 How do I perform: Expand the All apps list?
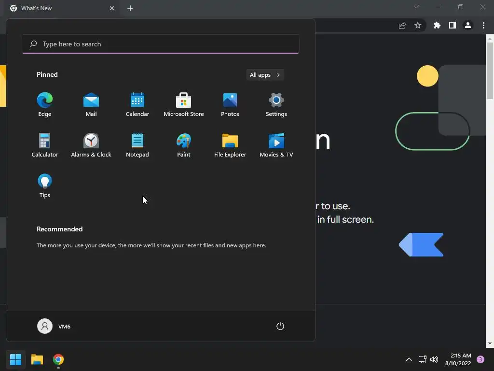pyautogui.click(x=265, y=75)
